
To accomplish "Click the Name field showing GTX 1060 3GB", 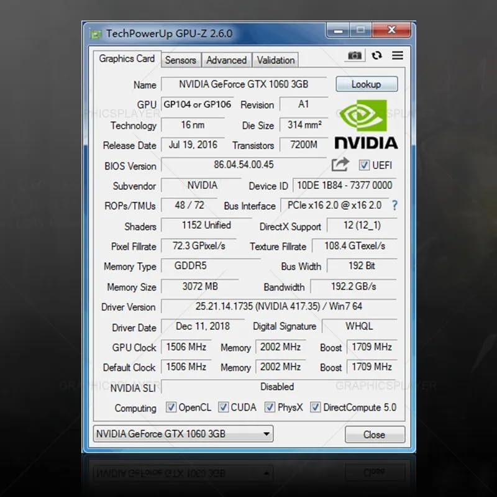I will pyautogui.click(x=244, y=84).
